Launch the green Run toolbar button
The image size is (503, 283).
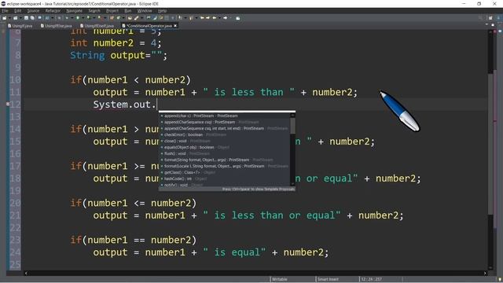(x=78, y=18)
